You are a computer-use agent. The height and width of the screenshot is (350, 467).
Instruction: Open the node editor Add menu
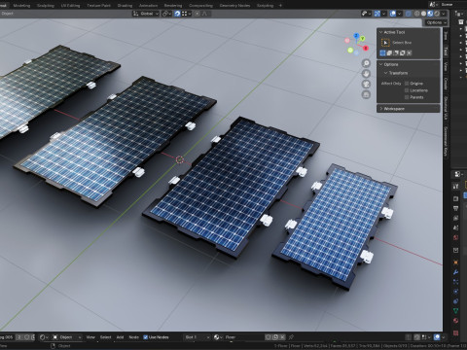pos(120,337)
